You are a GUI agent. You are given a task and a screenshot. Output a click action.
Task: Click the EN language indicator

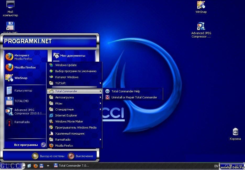coord(216,166)
